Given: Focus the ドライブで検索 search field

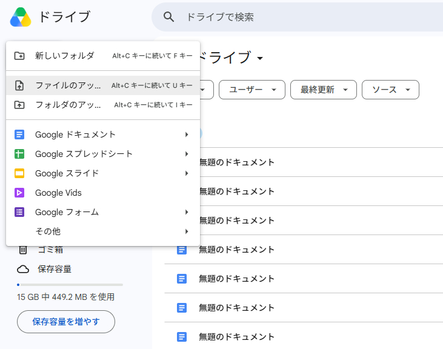Looking at the screenshot, I should pyautogui.click(x=297, y=17).
